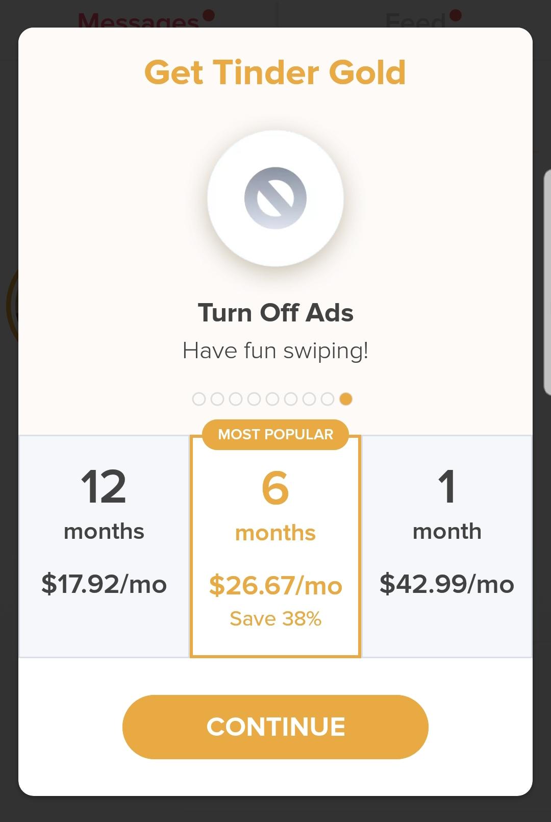Select the fifth carousel page dot

(x=272, y=399)
